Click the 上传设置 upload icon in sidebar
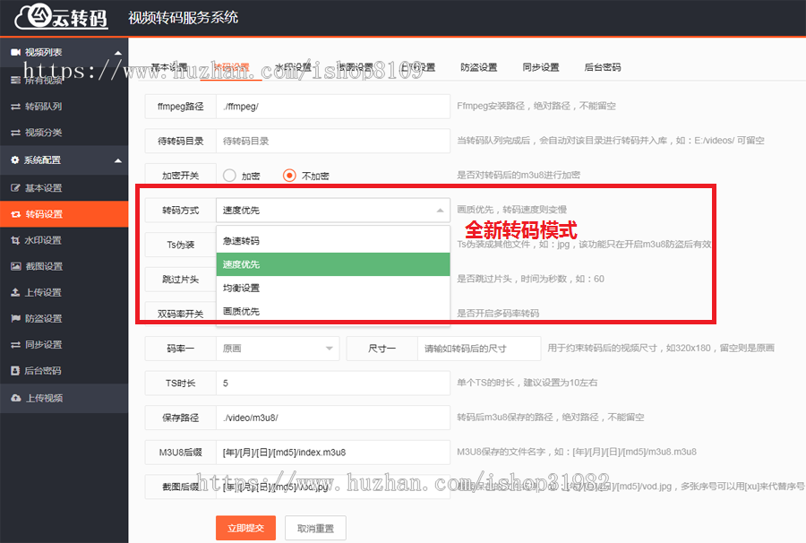This screenshot has width=806, height=543. (15, 292)
